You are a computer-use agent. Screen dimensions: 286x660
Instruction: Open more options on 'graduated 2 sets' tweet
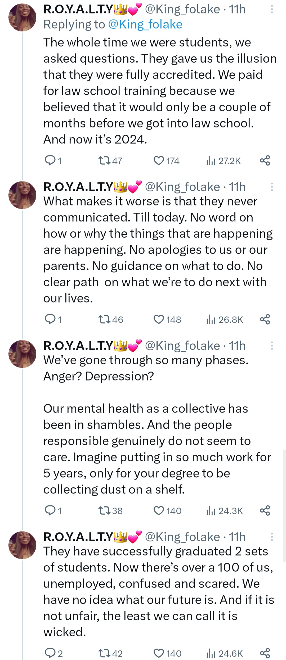272,537
